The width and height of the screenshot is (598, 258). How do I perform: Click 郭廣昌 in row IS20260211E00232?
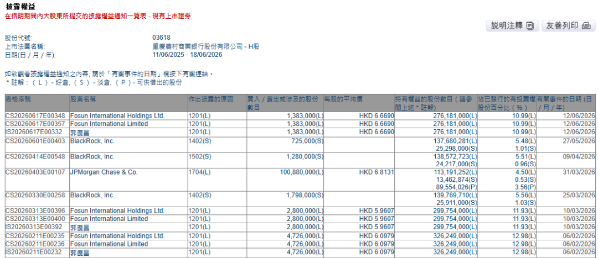pyautogui.click(x=79, y=252)
